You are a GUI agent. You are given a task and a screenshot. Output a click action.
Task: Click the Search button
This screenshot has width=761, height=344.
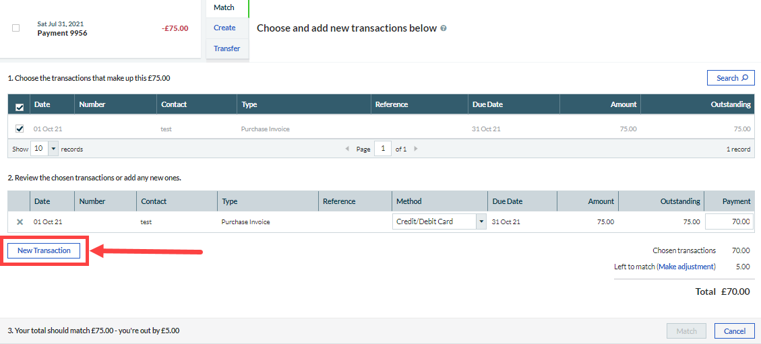point(731,78)
